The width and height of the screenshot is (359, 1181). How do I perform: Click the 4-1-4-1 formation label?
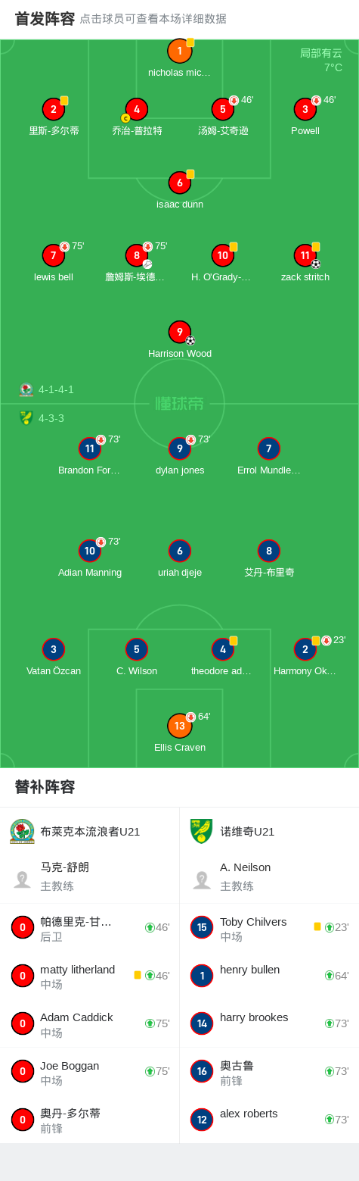pyautogui.click(x=56, y=389)
